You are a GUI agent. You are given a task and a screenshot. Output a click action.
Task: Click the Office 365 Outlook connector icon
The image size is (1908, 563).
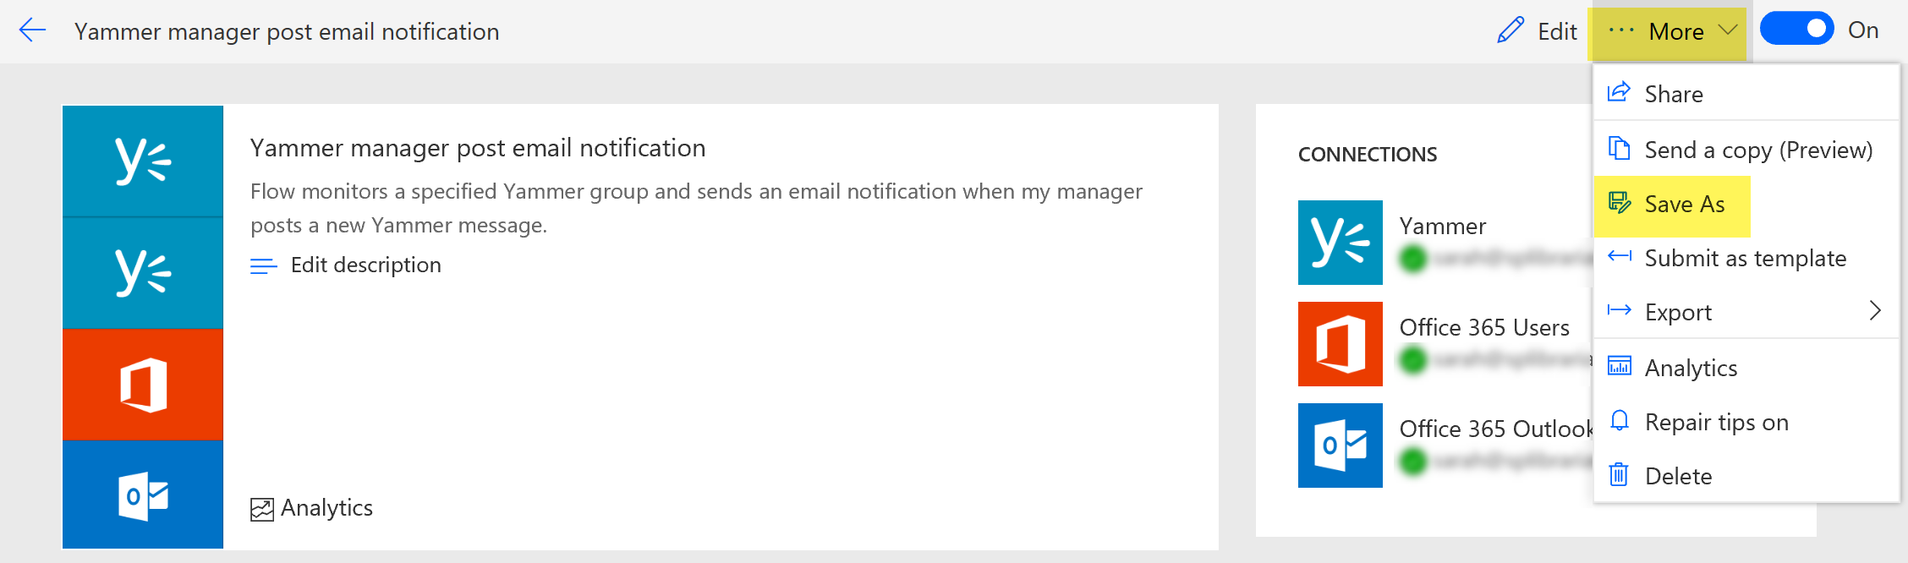coord(1340,445)
